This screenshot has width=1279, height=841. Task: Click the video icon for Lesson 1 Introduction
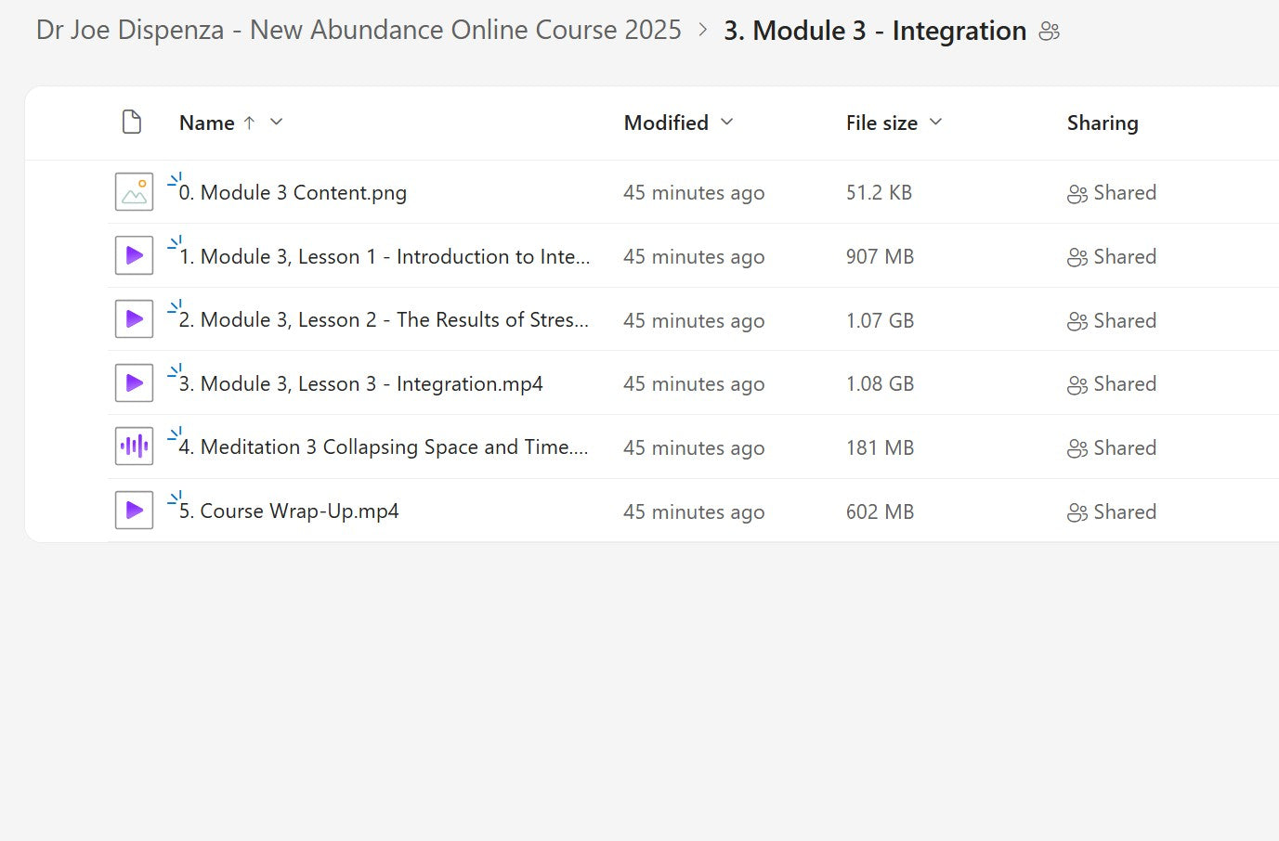coord(134,256)
